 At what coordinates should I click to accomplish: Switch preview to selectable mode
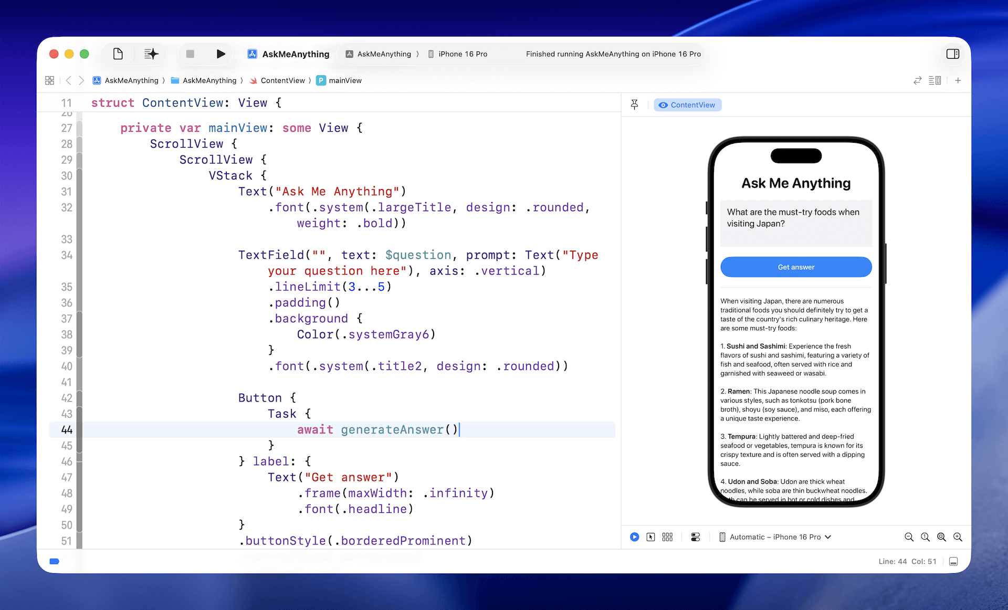[x=651, y=537]
